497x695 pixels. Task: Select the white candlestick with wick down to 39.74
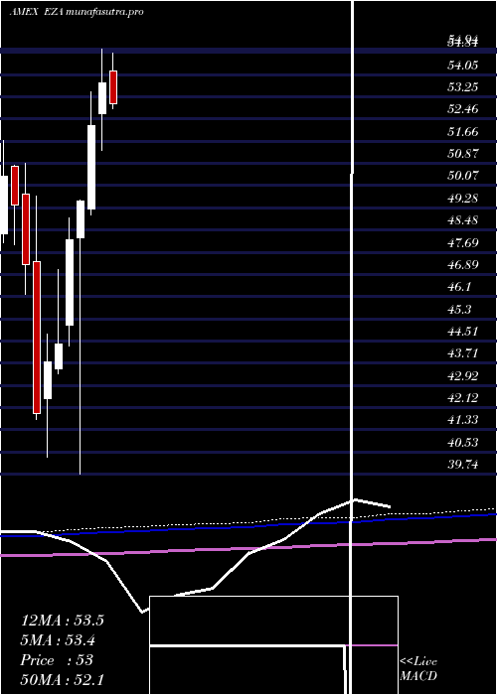click(x=81, y=219)
